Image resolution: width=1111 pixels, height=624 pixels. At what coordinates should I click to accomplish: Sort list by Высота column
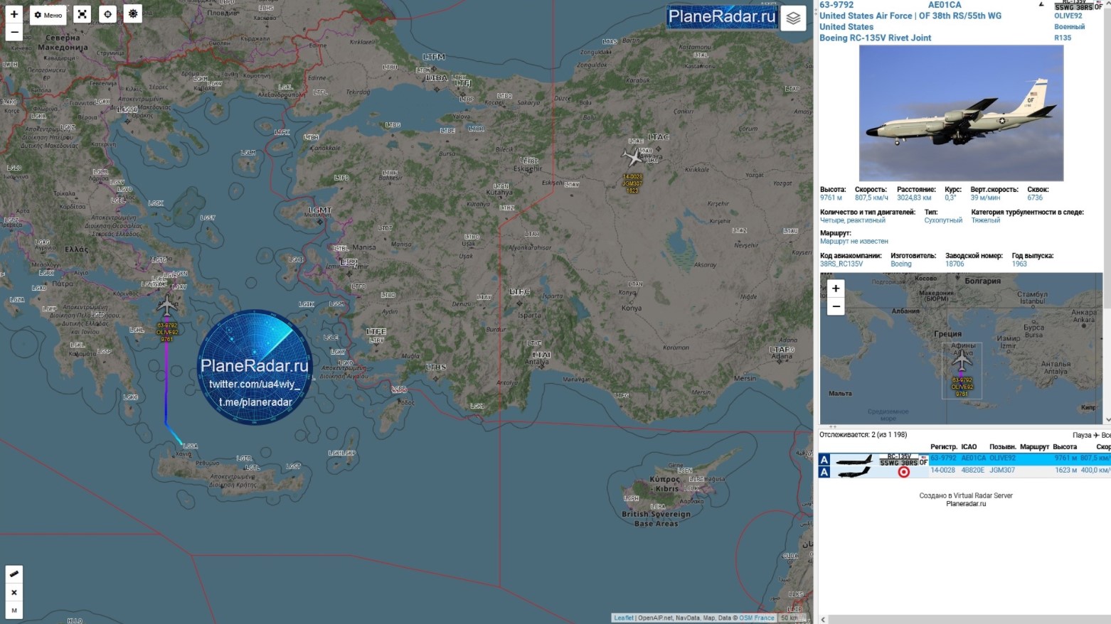click(x=1065, y=447)
